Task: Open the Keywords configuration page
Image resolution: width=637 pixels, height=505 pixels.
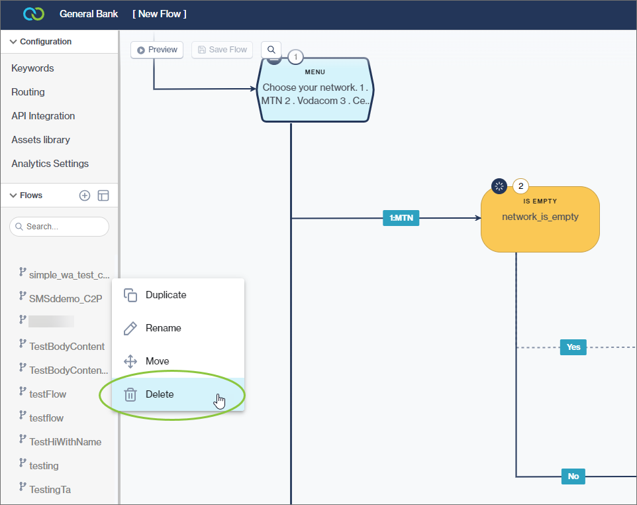Action: click(x=32, y=68)
